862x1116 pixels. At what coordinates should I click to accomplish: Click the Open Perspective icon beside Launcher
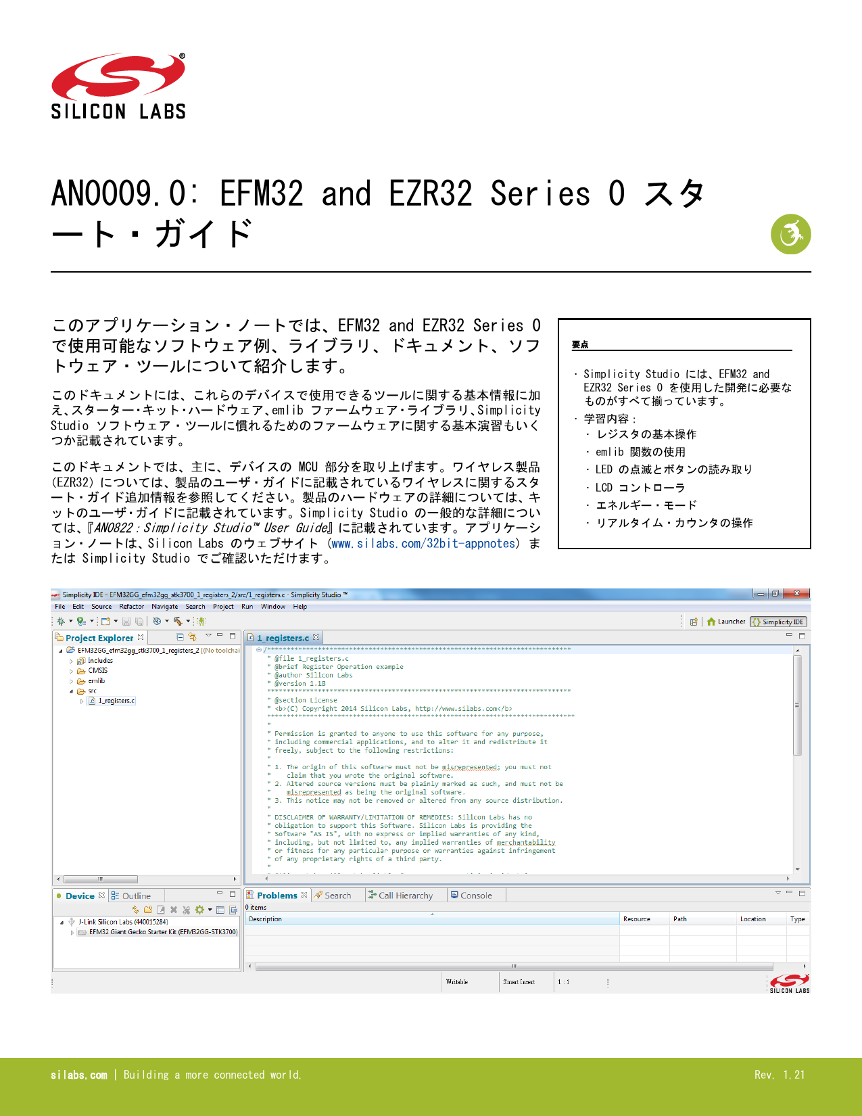[694, 622]
